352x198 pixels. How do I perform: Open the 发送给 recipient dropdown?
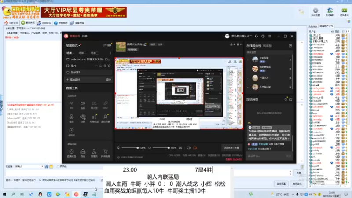(29, 166)
